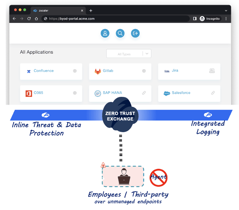Open a new browser tab
Image resolution: width=239 pixels, height=210 pixels.
tap(91, 11)
